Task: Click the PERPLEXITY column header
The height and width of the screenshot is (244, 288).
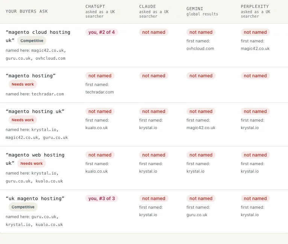Action: [x=255, y=6]
